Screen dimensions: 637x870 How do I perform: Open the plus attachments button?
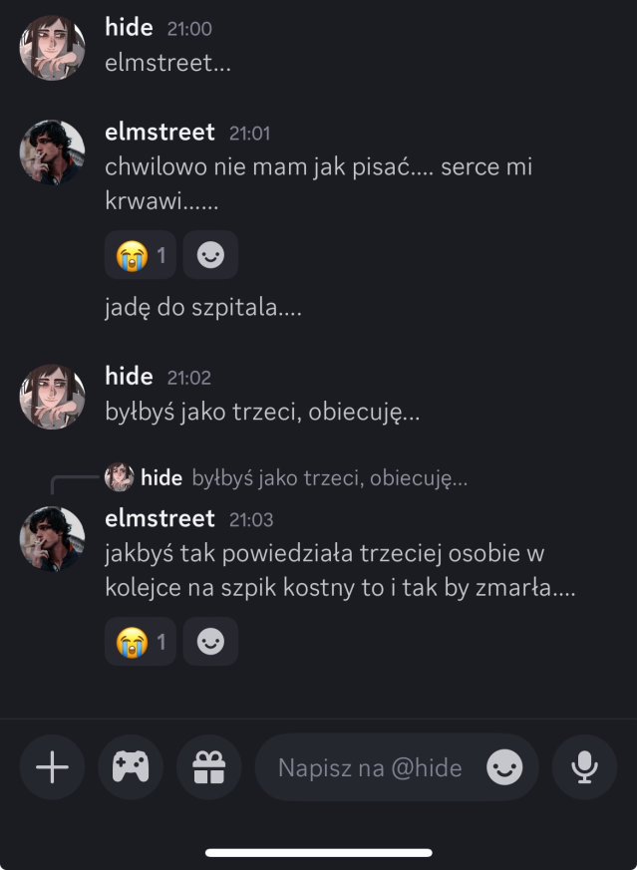[52, 767]
